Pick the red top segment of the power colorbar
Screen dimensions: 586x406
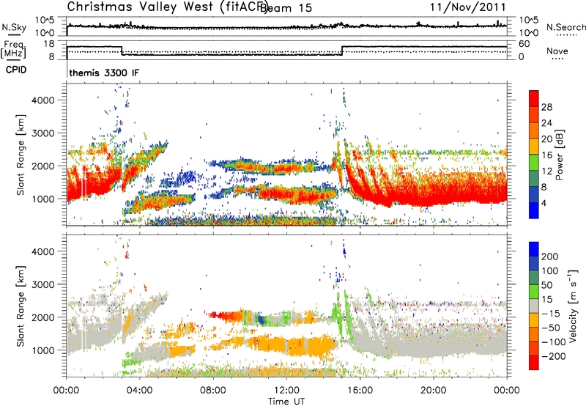(534, 98)
